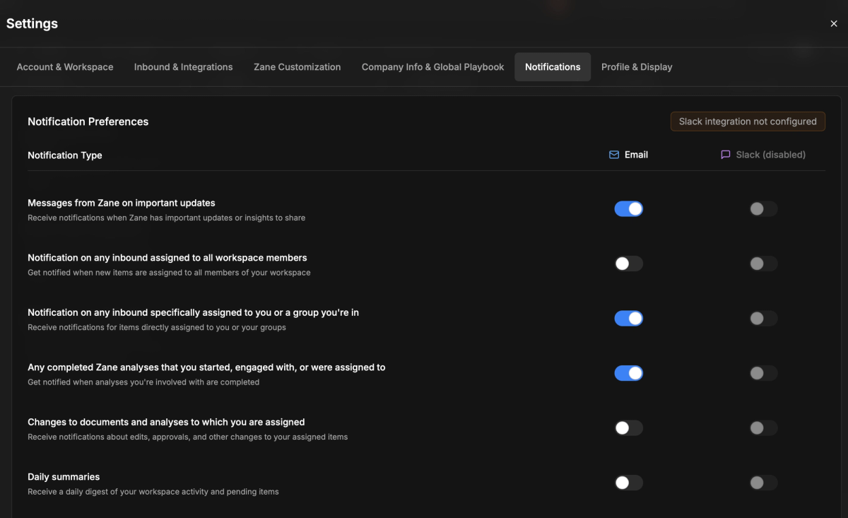
Task: Enable email for Daily summaries
Action: [x=628, y=483]
